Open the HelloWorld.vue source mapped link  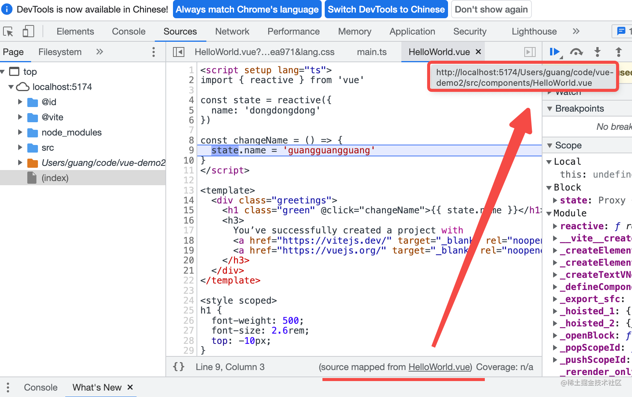click(439, 367)
